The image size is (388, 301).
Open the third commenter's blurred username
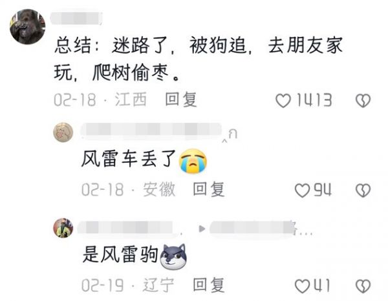click(129, 228)
